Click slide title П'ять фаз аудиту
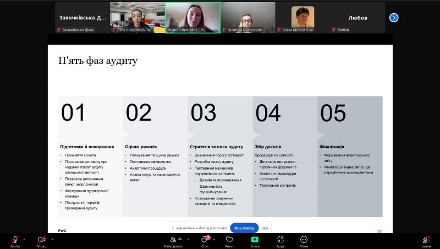Viewport: 440px width, 249px height. (98, 61)
